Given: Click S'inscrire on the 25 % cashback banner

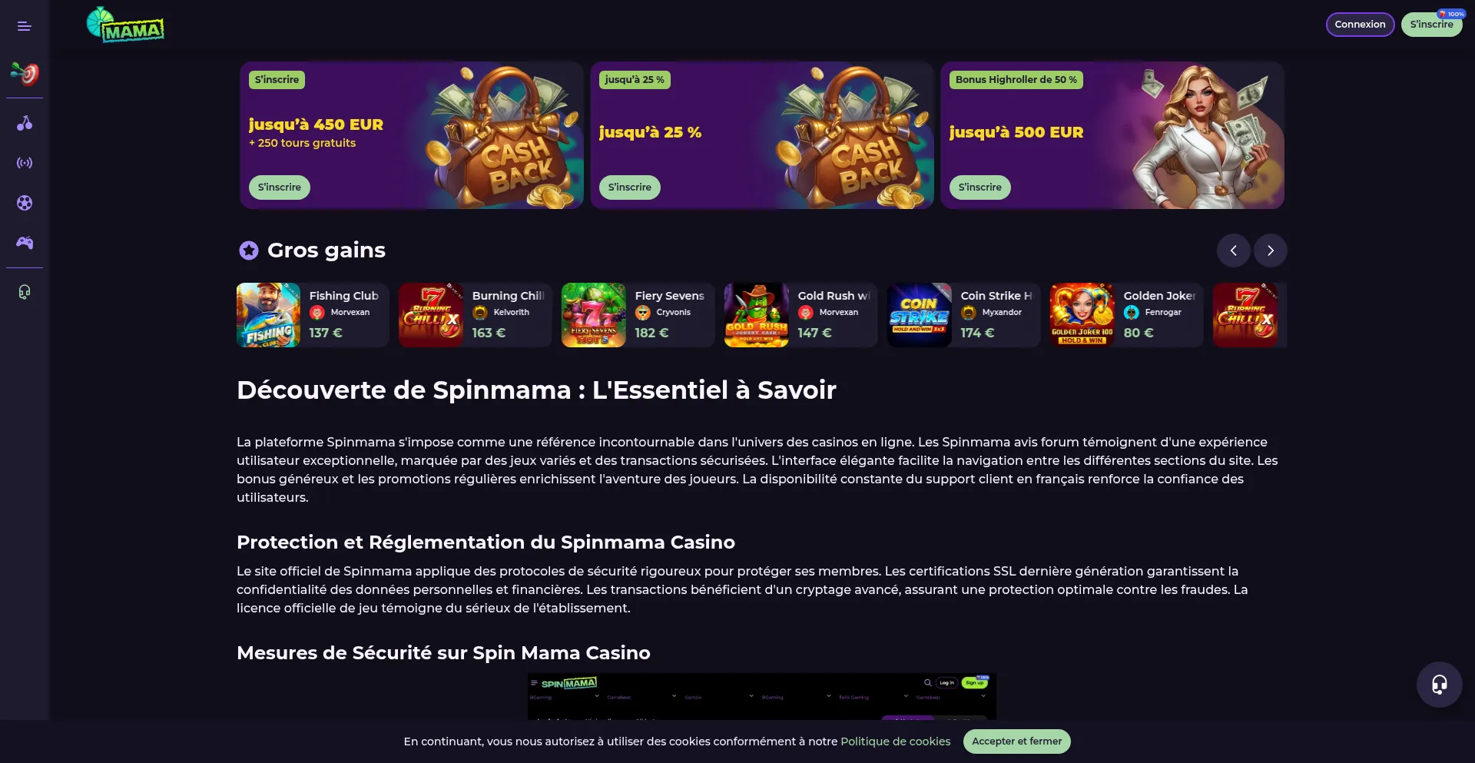Looking at the screenshot, I should 629,187.
